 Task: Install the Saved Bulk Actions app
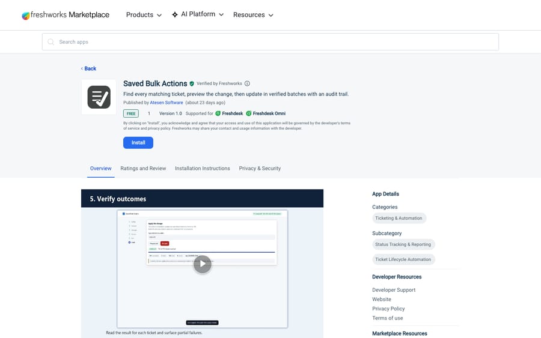tap(138, 143)
